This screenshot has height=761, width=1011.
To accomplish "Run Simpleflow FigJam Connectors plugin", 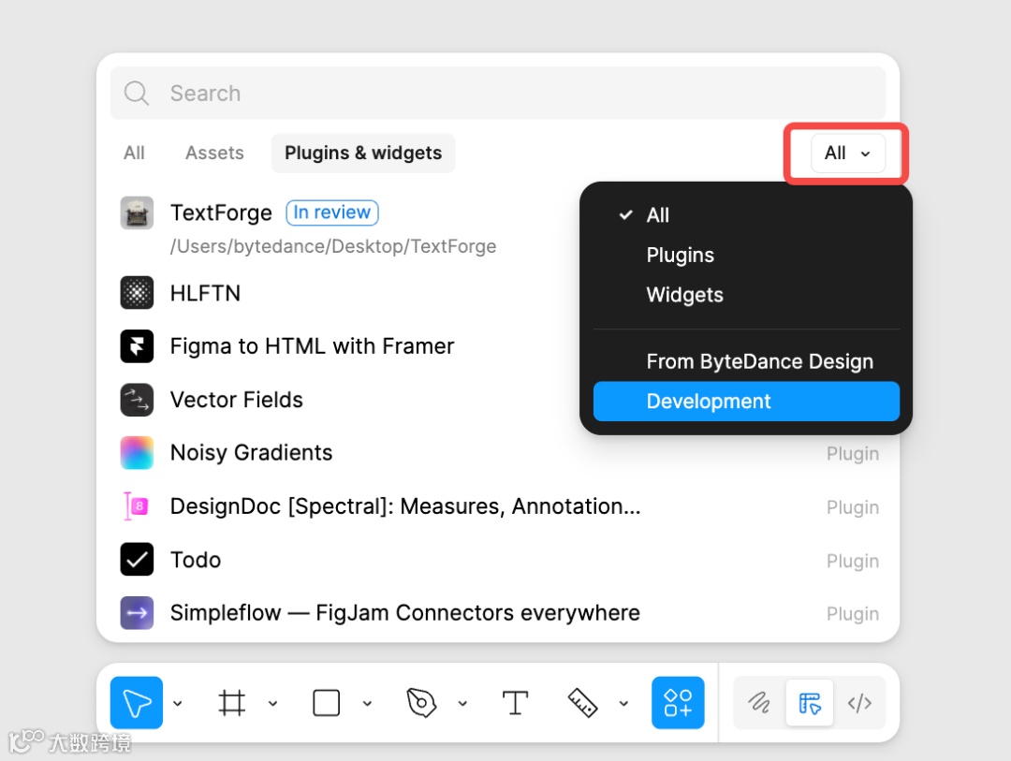I will point(405,613).
